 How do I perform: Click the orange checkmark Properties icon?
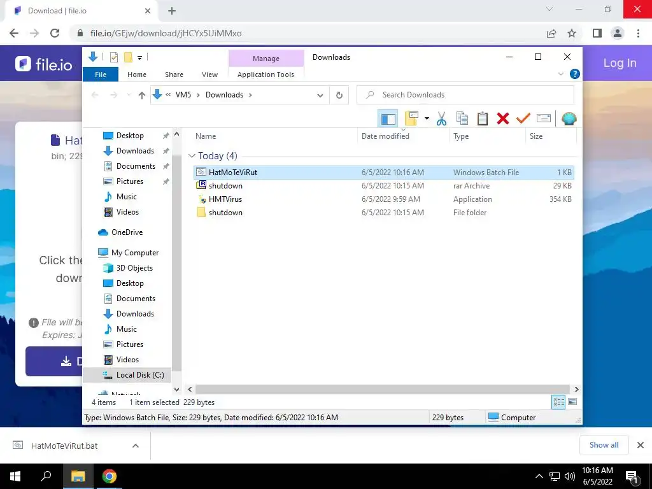click(523, 118)
